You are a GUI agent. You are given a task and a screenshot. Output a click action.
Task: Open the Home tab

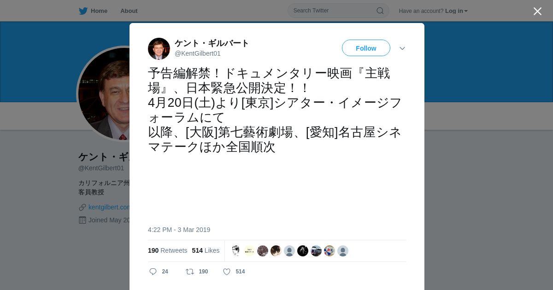tap(93, 11)
